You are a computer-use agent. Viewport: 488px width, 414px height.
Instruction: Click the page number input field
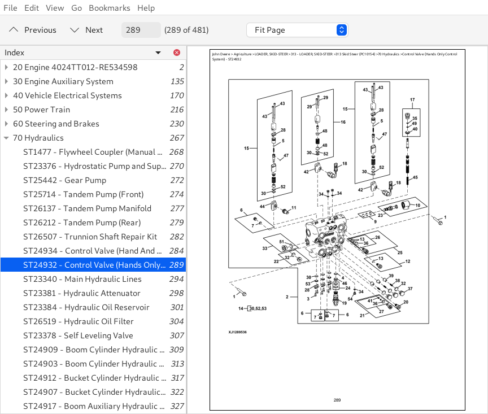(x=141, y=30)
